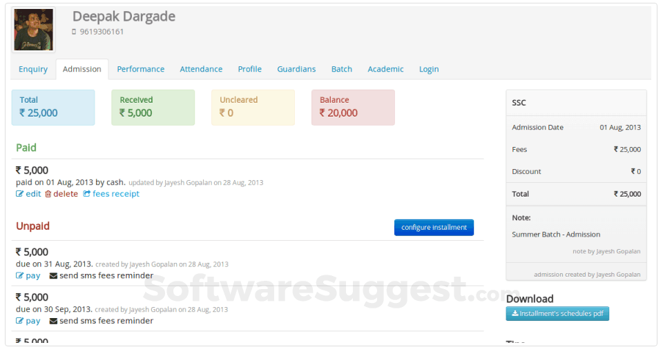
Task: Open the Academic tab
Action: (385, 69)
